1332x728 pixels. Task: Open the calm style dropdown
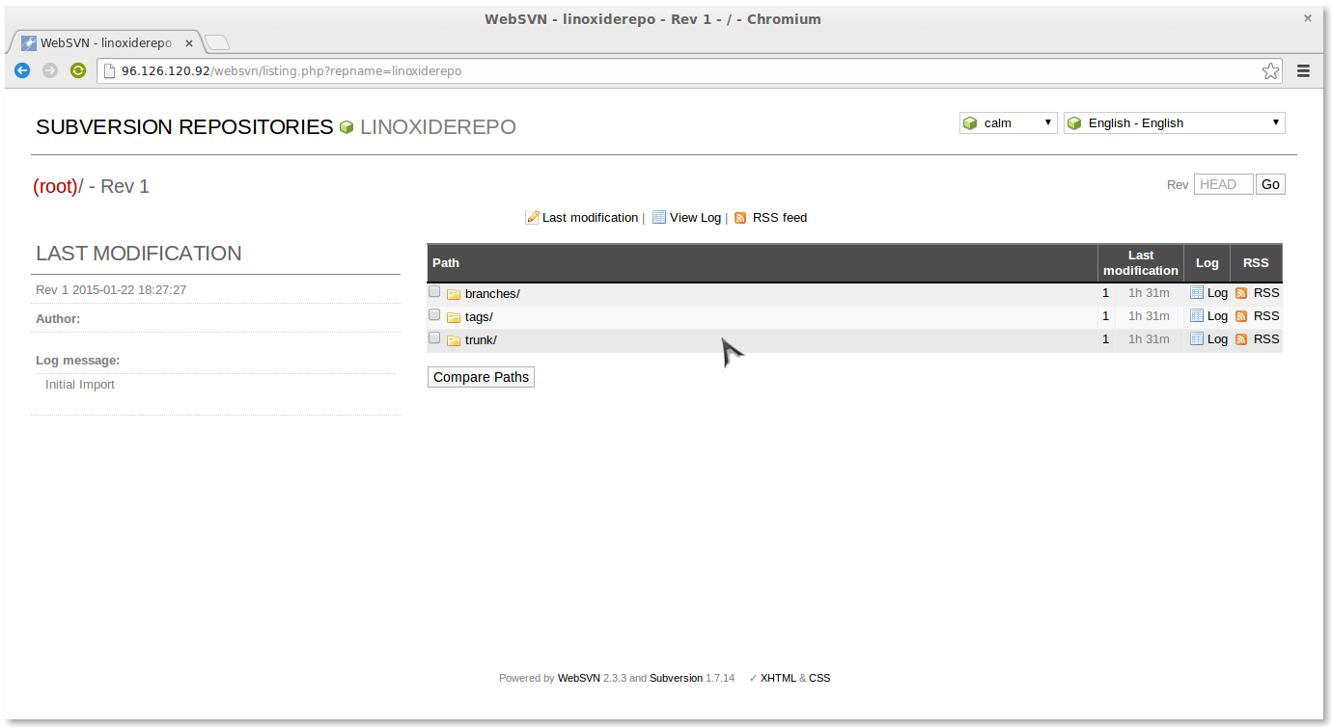1008,122
